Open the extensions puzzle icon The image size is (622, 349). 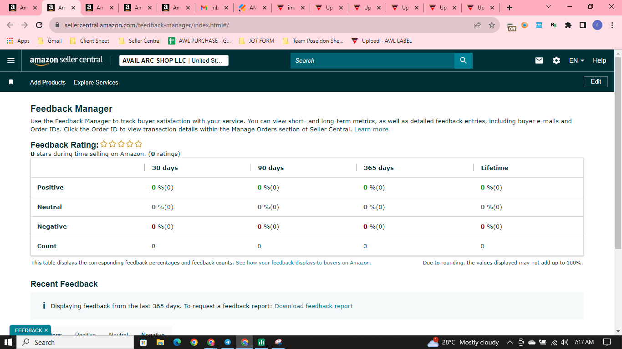point(568,25)
